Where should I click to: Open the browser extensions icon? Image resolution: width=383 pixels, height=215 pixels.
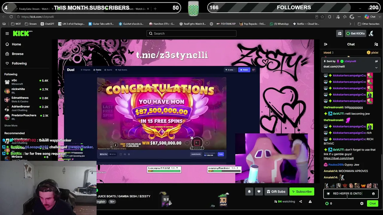(x=330, y=17)
